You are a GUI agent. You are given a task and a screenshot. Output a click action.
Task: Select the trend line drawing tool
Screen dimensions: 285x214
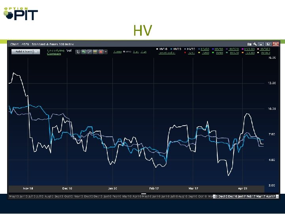(x=89, y=52)
